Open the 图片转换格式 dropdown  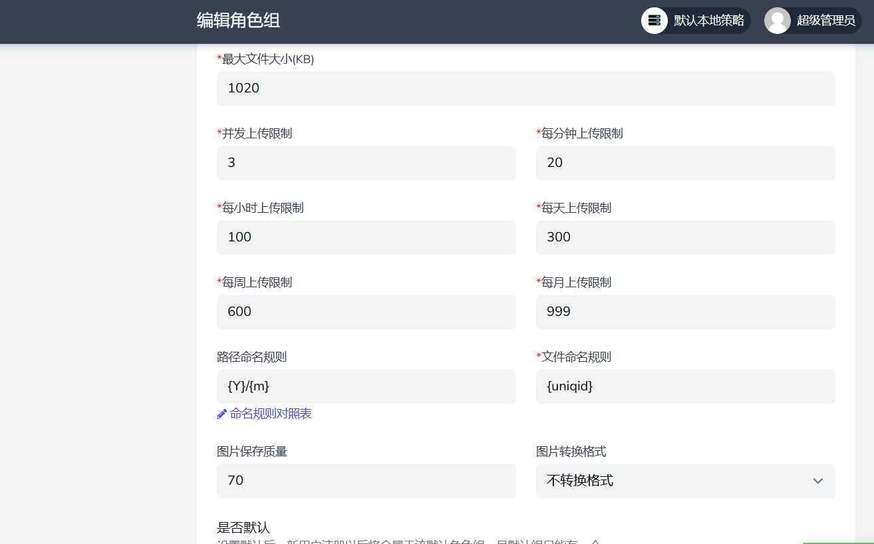[685, 481]
